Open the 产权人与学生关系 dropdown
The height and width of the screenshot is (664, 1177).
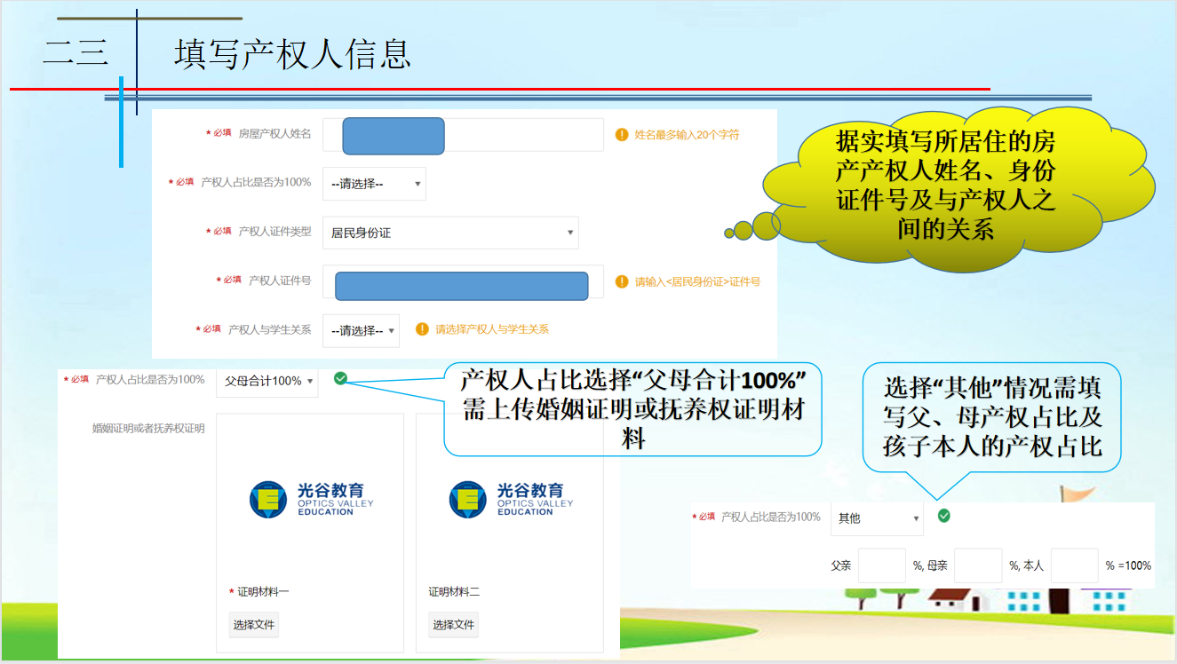pyautogui.click(x=361, y=330)
